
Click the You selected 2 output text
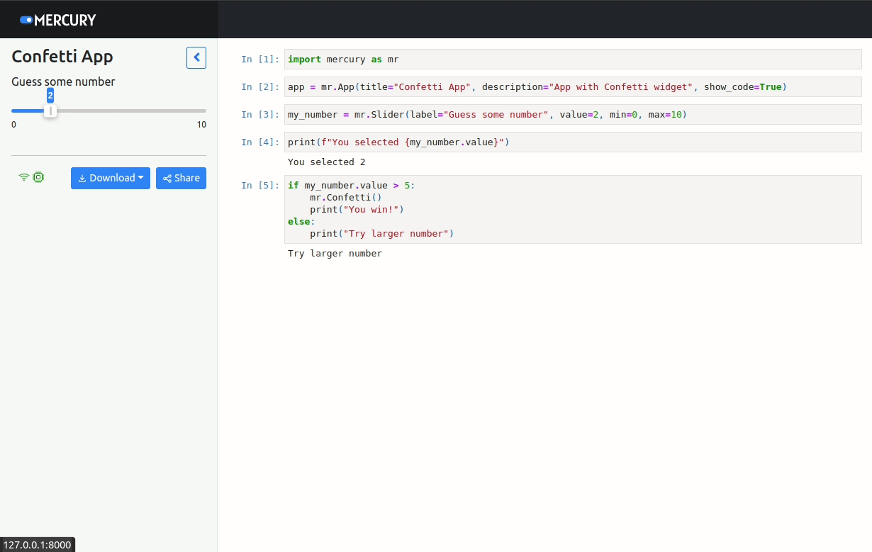tap(325, 162)
